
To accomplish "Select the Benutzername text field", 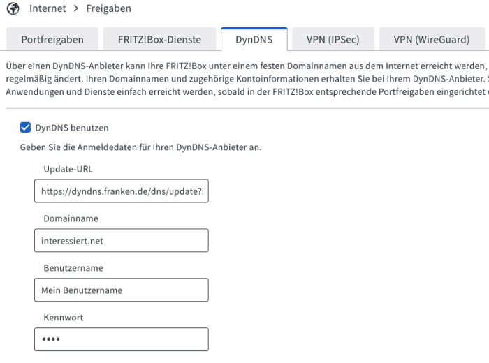I will click(x=121, y=290).
